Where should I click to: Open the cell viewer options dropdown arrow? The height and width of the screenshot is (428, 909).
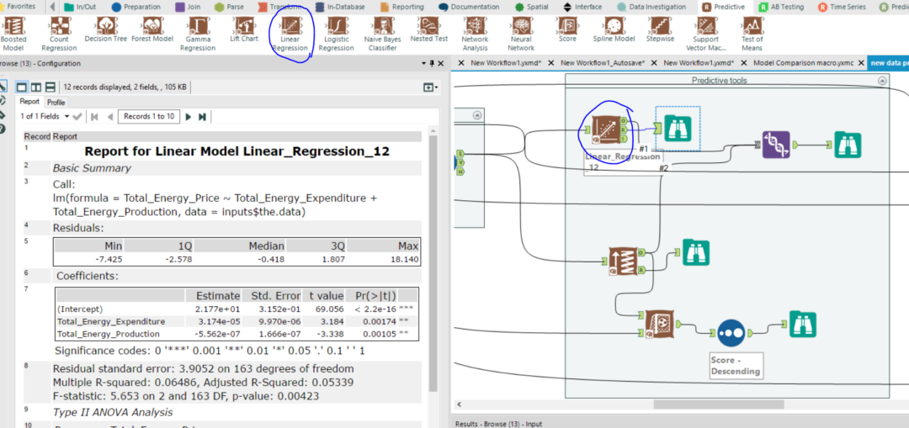[431, 87]
